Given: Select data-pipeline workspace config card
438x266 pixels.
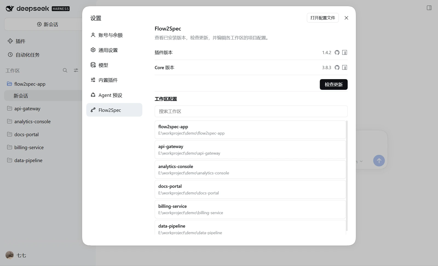Looking at the screenshot, I should 250,228.
